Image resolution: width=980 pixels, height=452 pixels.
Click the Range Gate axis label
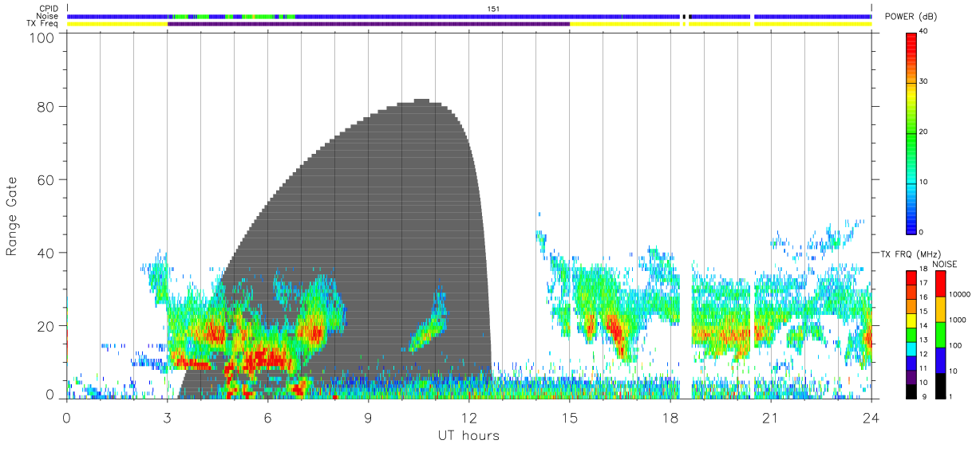click(x=12, y=217)
